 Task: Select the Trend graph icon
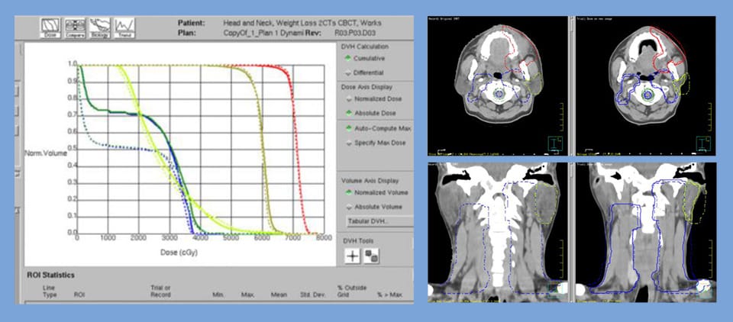tap(124, 27)
